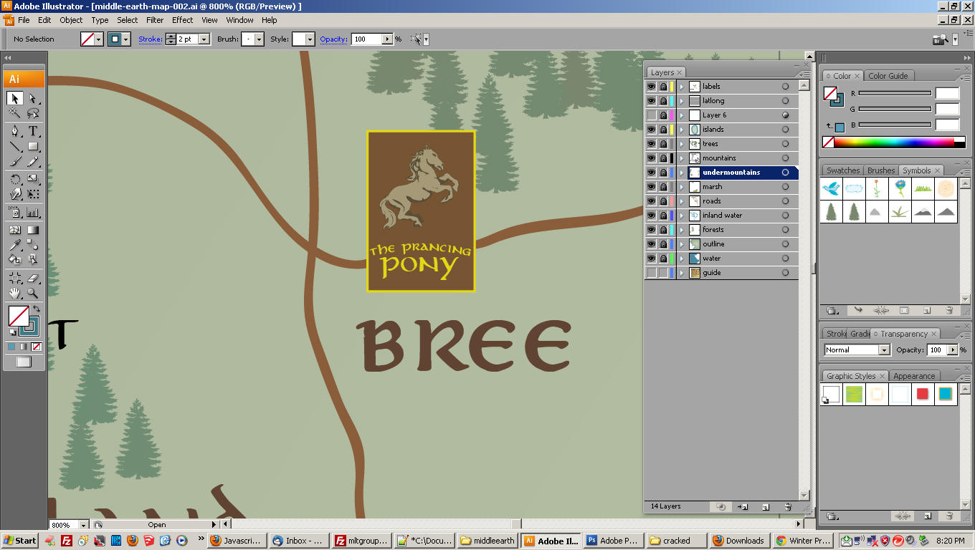
Task: Hide the labels layer eye icon
Action: pos(651,86)
